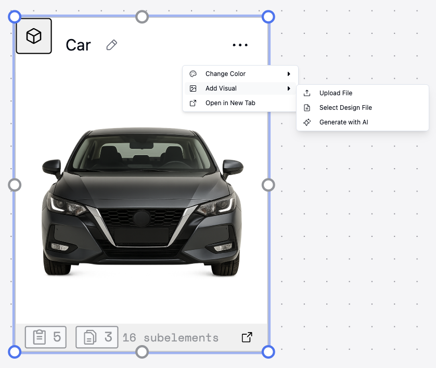Click the external link icon in bottom bar
The height and width of the screenshot is (368, 436).
click(247, 337)
